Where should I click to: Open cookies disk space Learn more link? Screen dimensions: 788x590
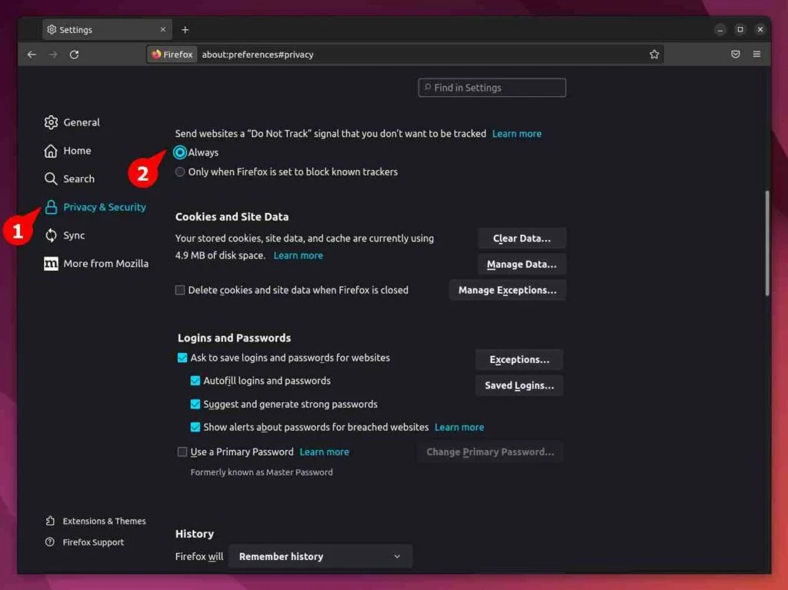[x=298, y=255]
